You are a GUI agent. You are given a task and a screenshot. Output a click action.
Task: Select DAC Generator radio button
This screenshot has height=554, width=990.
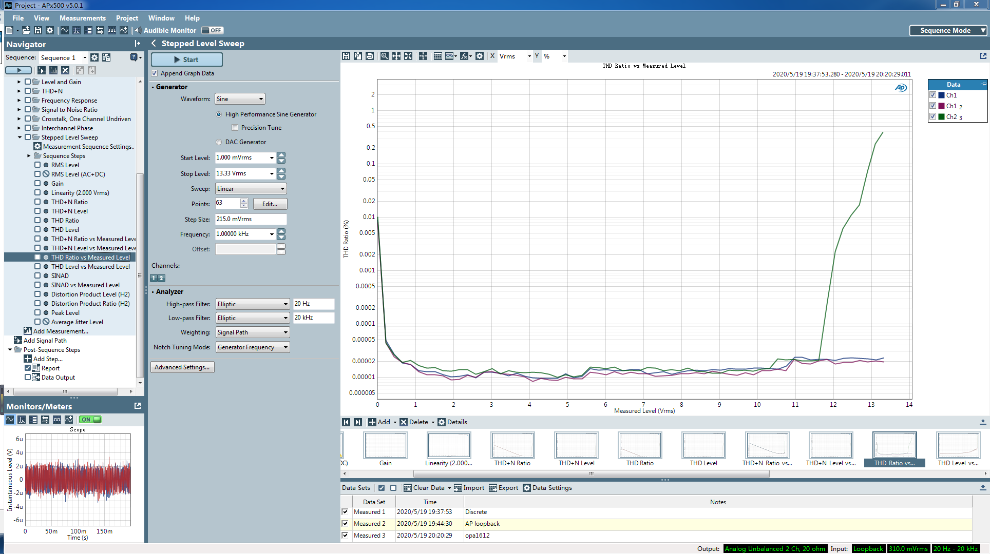pyautogui.click(x=219, y=142)
